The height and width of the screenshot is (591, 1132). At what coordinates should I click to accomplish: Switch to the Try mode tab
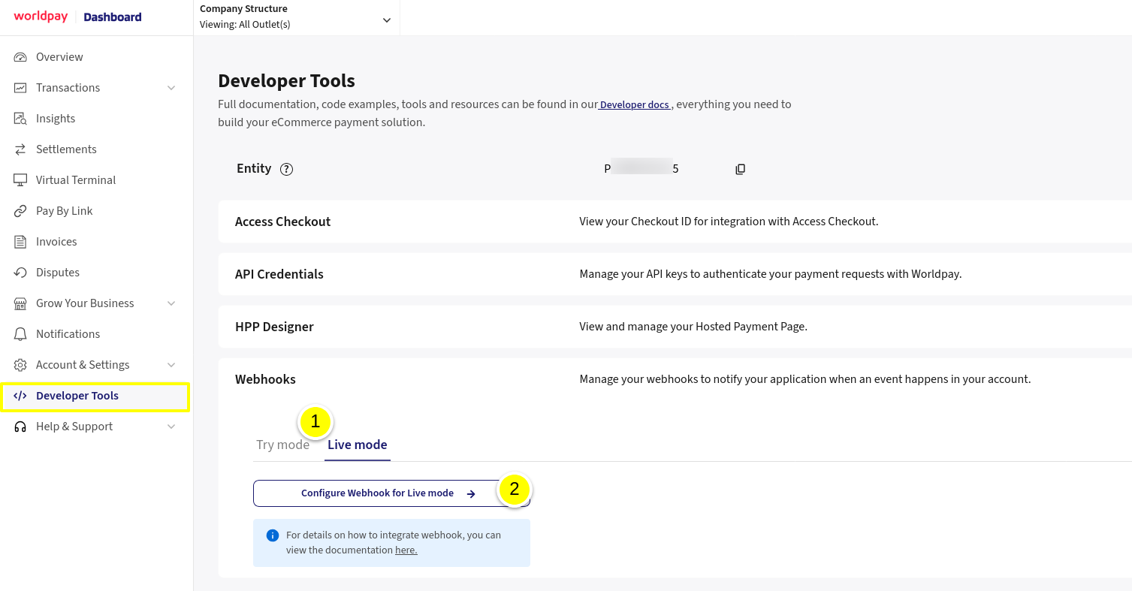coord(282,445)
